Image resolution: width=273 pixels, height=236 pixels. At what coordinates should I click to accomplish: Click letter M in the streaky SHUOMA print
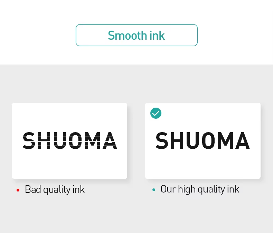(93, 141)
